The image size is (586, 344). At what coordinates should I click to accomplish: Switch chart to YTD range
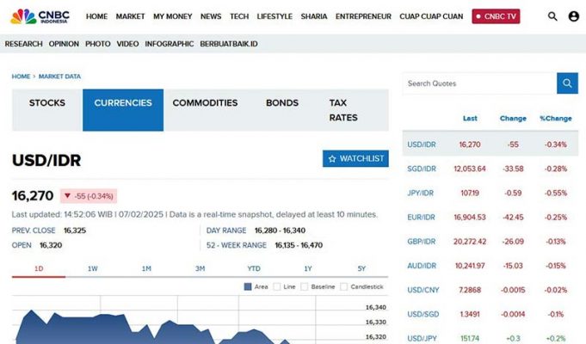(x=254, y=269)
